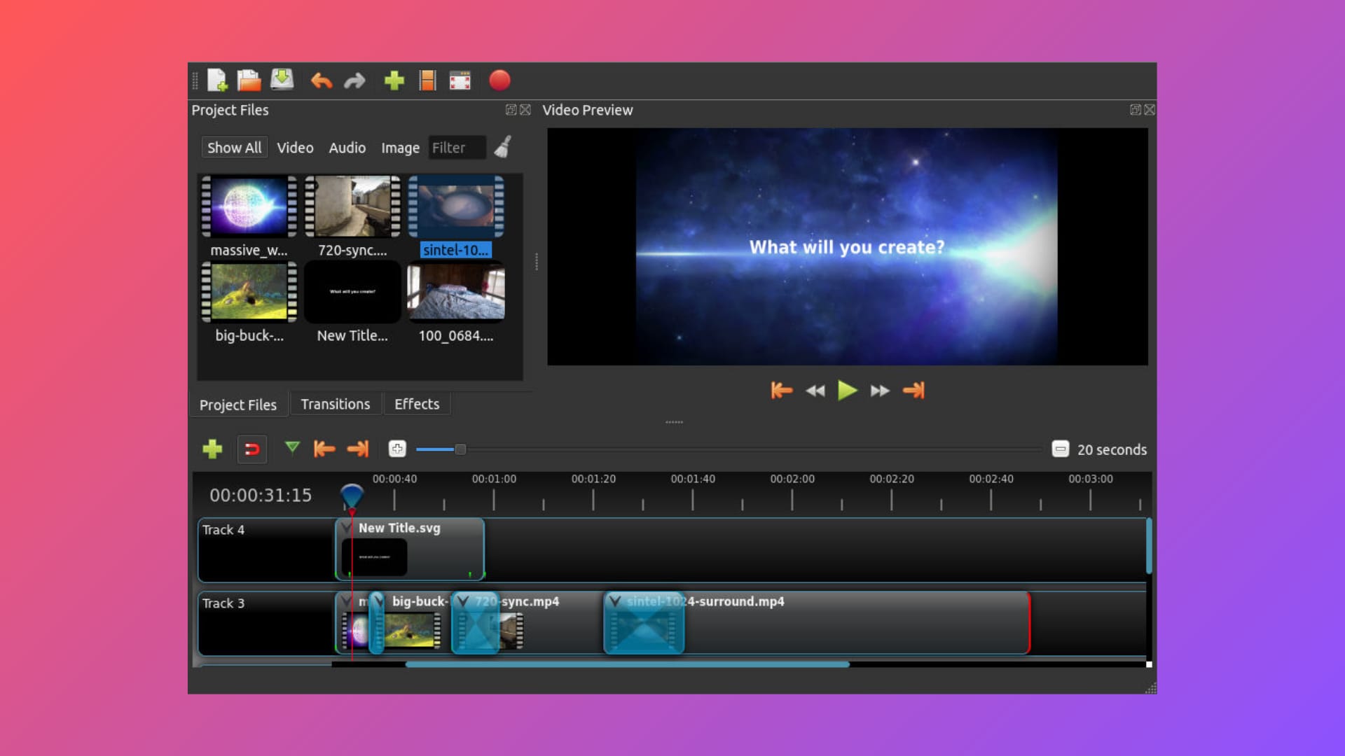
Task: Open the 720-sync.mp4 clip menu arrow
Action: [462, 602]
